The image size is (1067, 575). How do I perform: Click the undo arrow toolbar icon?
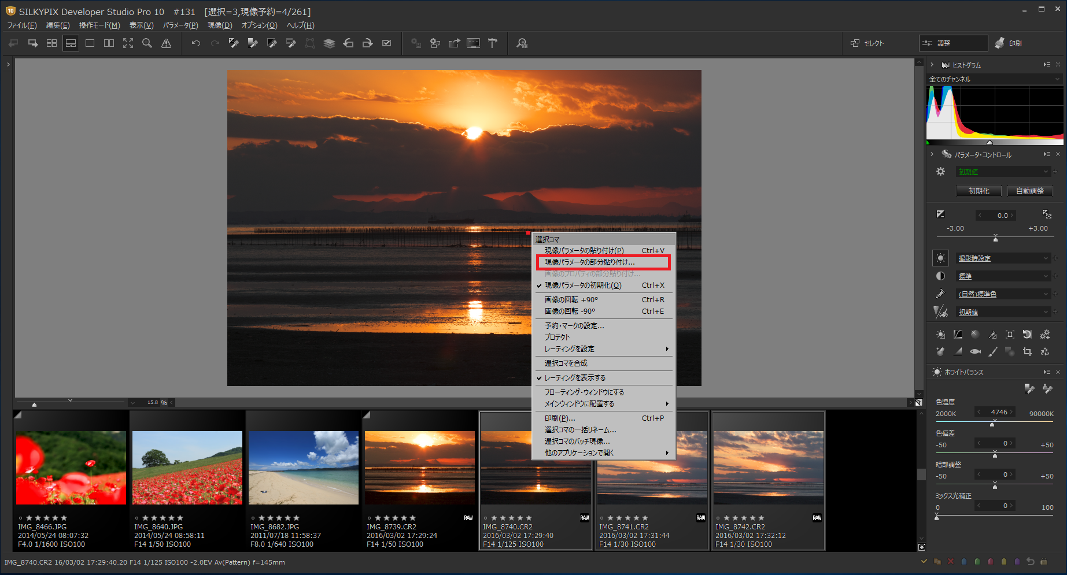(196, 43)
